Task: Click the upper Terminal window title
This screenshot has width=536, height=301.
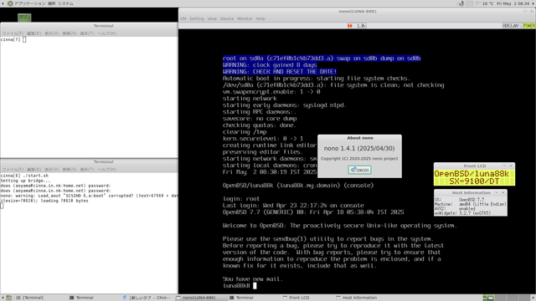Action: coord(103,26)
